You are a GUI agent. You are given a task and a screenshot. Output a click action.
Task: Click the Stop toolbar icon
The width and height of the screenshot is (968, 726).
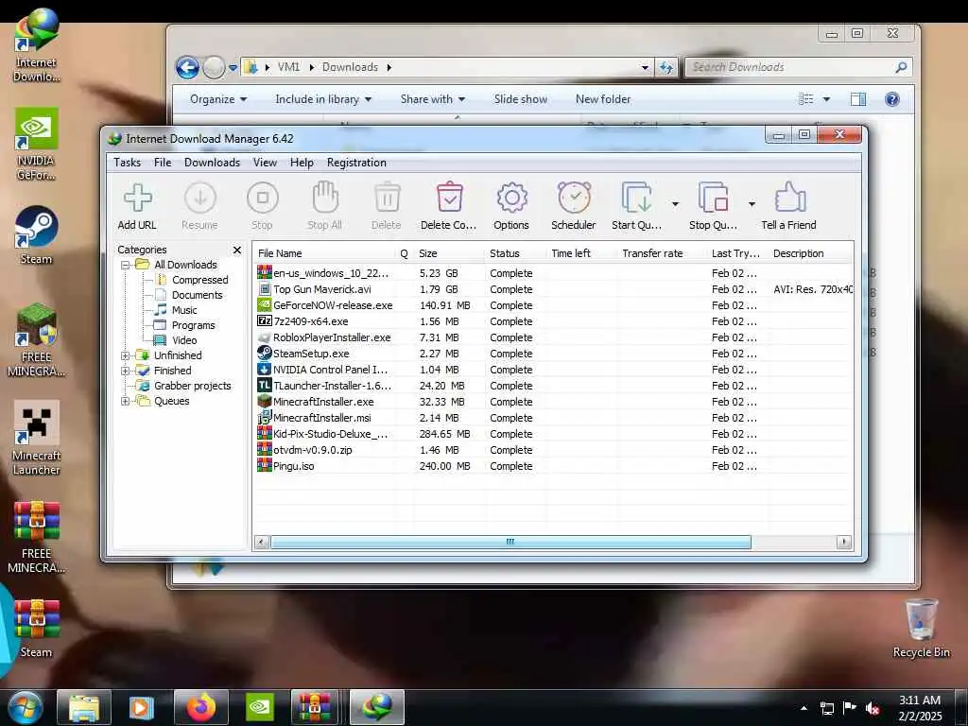[263, 205]
